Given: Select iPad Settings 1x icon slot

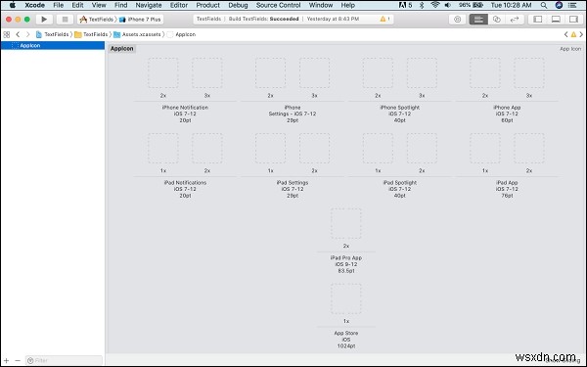Looking at the screenshot, I should 270,148.
